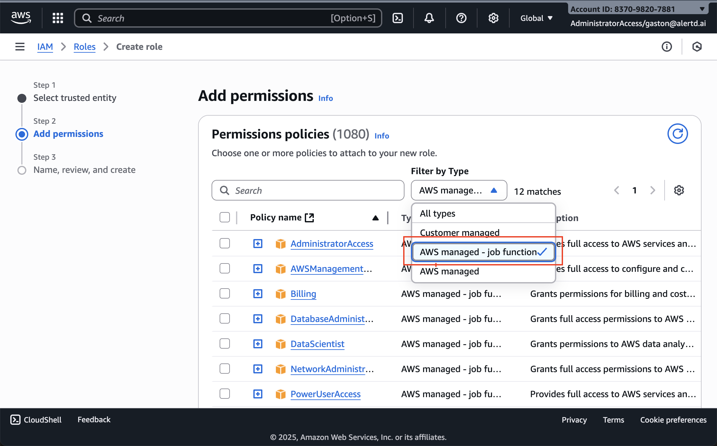Image resolution: width=717 pixels, height=446 pixels.
Task: Open the Global region selector
Action: (536, 18)
